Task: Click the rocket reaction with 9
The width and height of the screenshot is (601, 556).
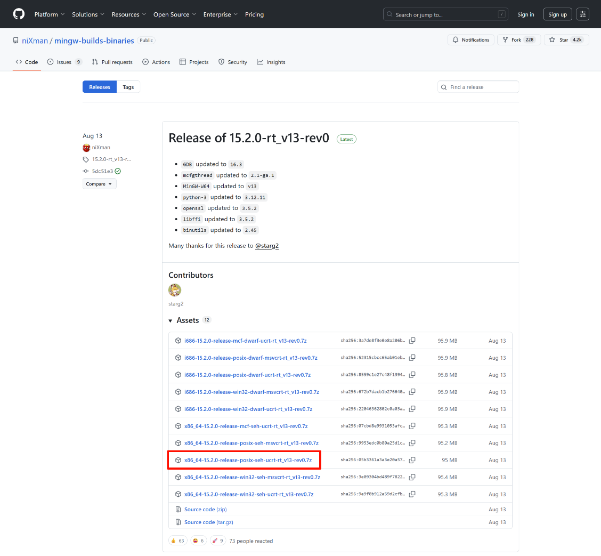Action: pos(218,541)
